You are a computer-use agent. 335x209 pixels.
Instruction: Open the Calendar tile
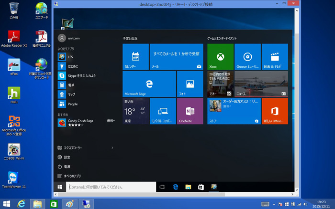coord(135,57)
